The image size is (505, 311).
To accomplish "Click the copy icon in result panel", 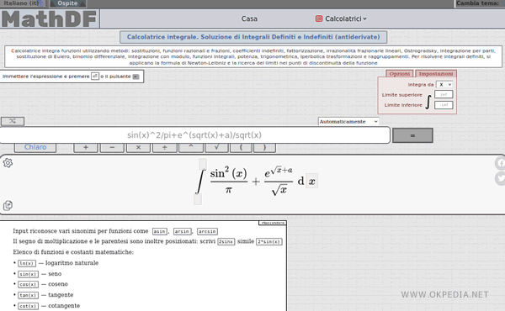I will coord(8,205).
